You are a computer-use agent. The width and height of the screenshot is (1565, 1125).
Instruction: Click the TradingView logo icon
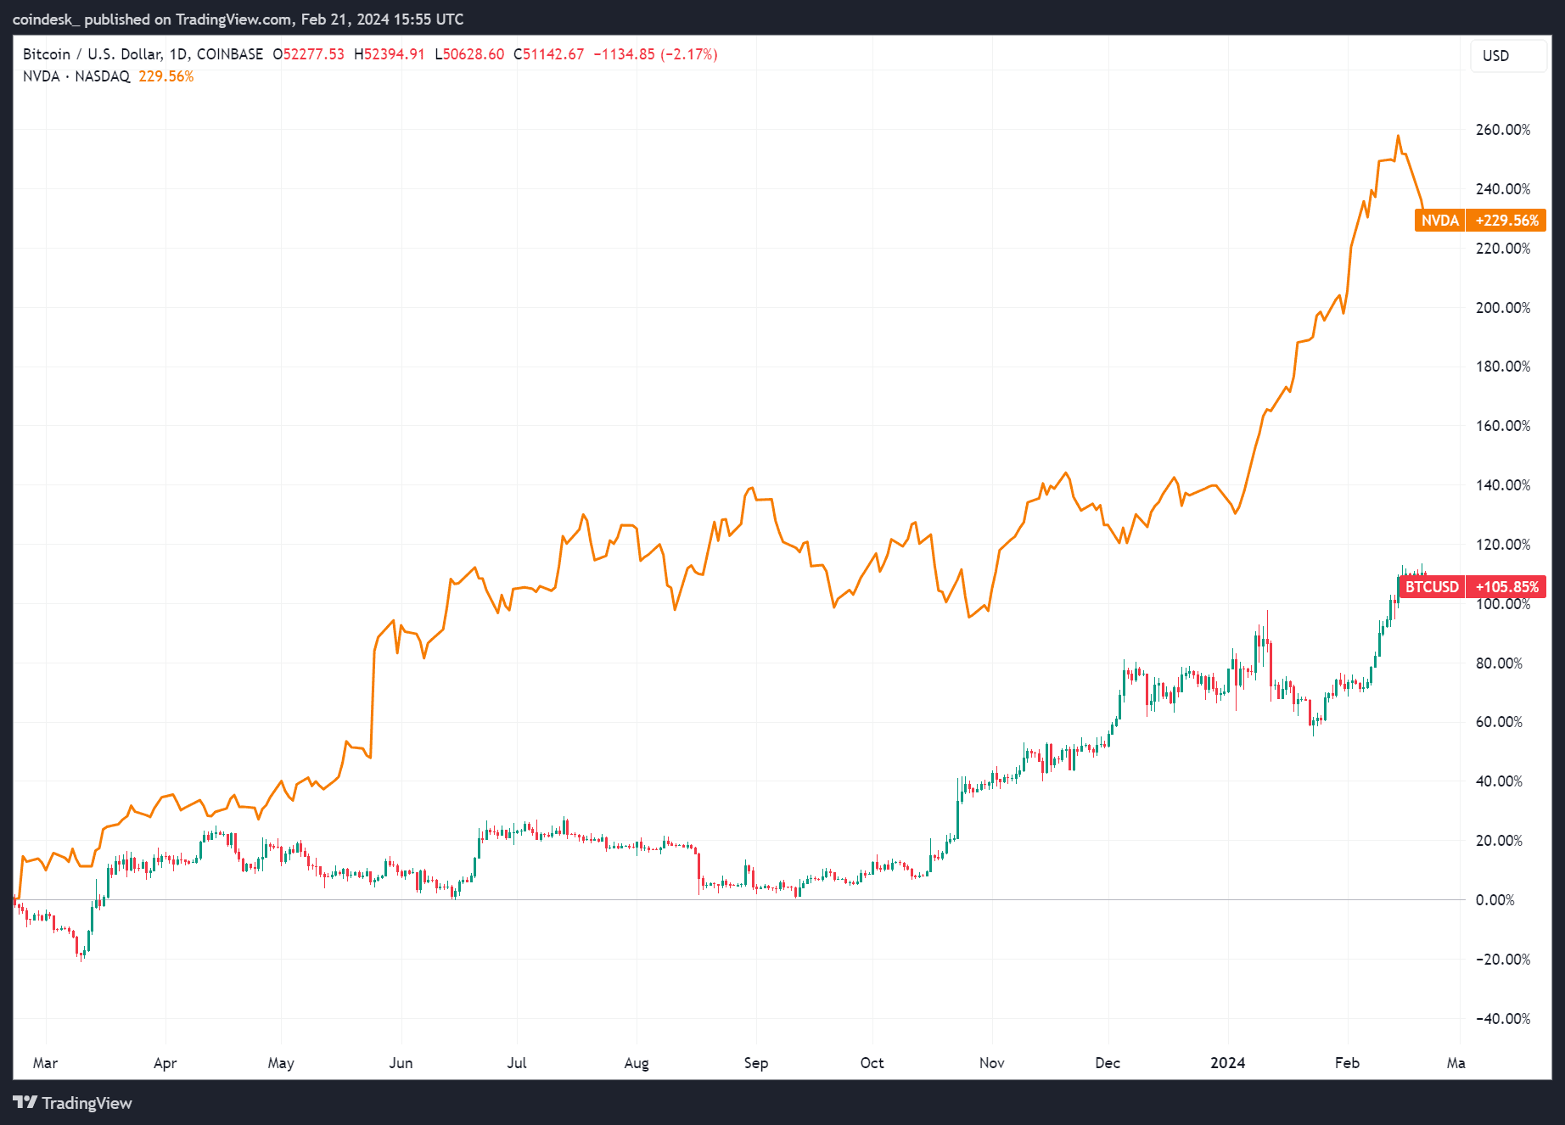(25, 1102)
